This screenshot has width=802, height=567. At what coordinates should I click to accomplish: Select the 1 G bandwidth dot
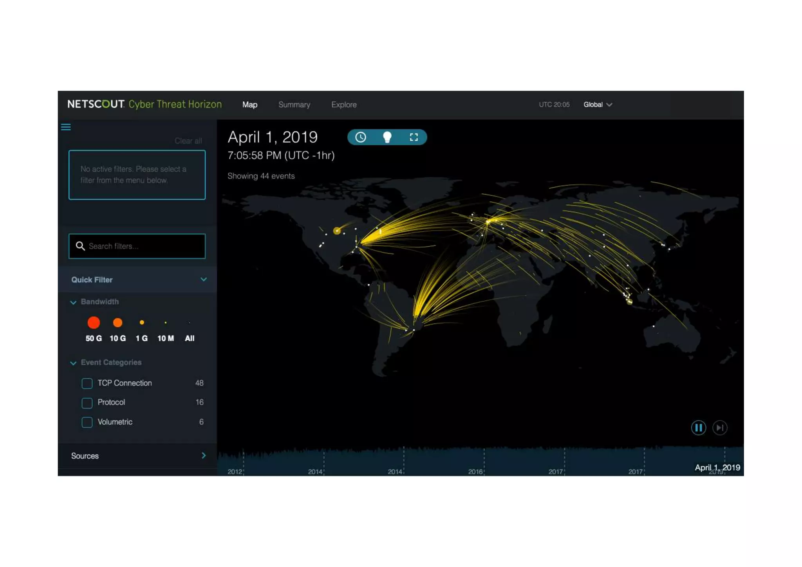[x=142, y=323]
